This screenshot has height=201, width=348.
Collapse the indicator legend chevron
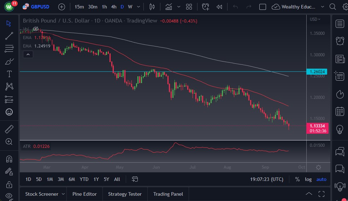tap(28, 54)
